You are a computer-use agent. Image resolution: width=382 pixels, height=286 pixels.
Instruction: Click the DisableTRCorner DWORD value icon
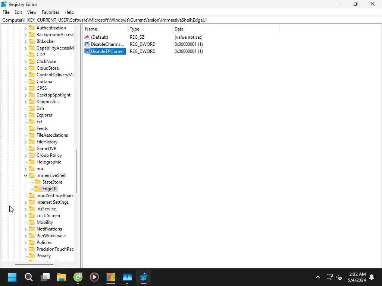click(x=87, y=51)
